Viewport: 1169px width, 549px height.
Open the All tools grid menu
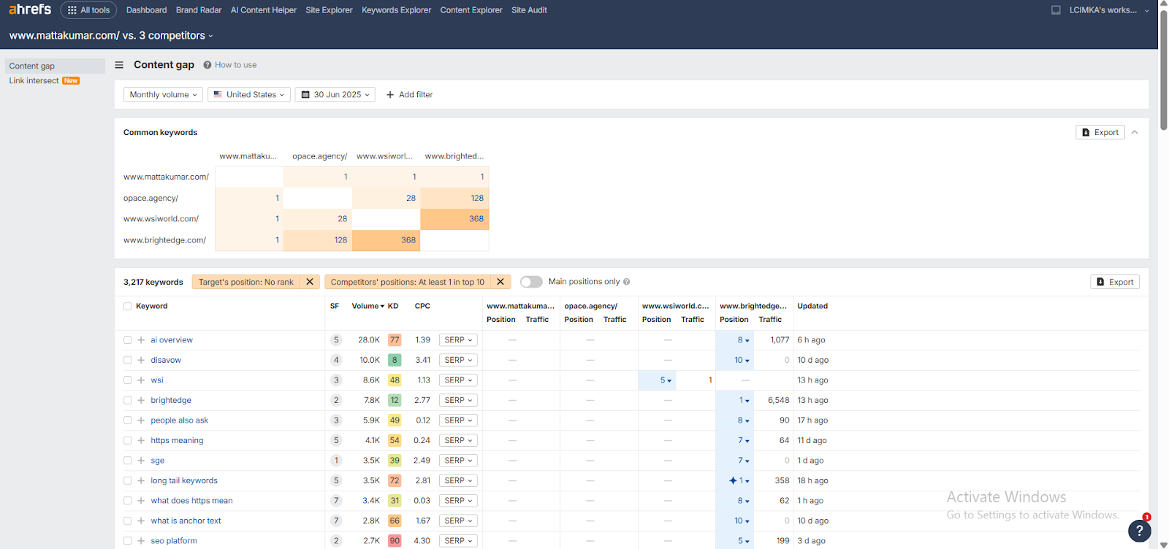[88, 10]
